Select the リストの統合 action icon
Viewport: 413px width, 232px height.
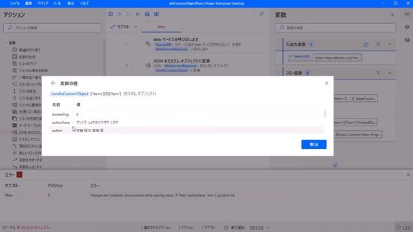point(14,91)
